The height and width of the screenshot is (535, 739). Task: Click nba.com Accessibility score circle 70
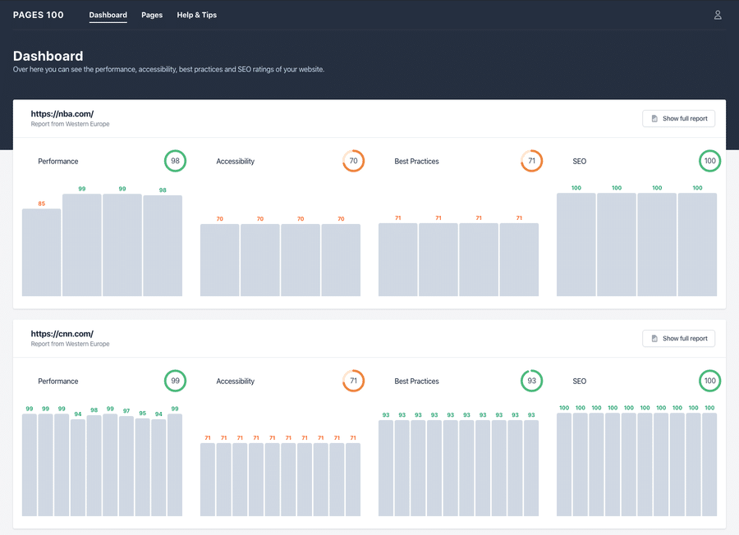point(353,161)
